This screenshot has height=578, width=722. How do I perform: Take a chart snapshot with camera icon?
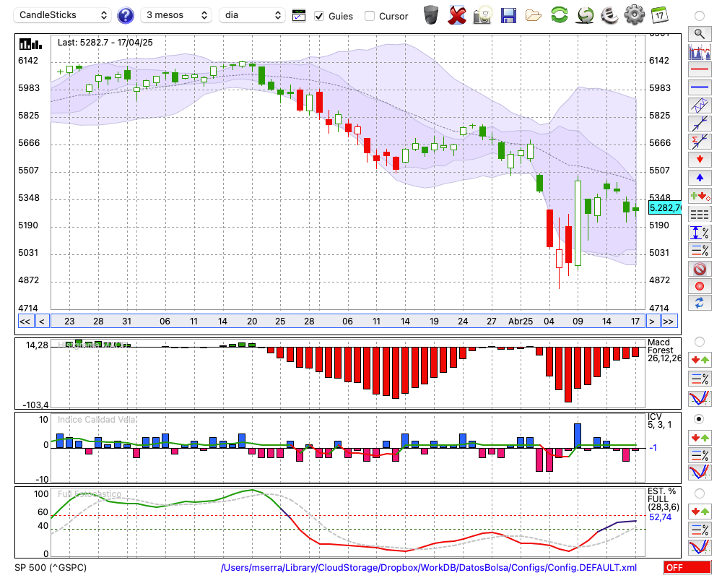(482, 15)
